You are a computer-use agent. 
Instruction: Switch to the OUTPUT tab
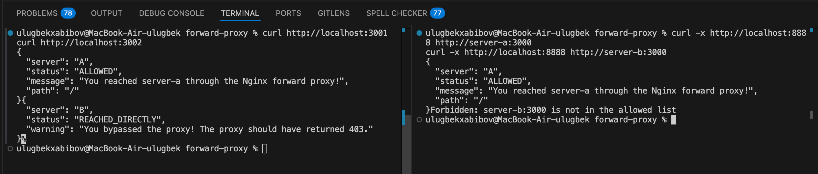tap(106, 13)
